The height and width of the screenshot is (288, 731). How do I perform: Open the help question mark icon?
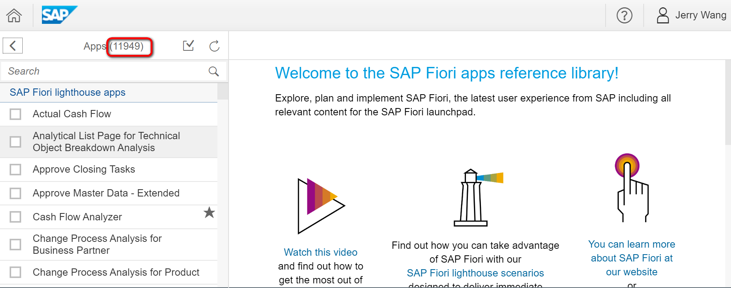tap(624, 15)
